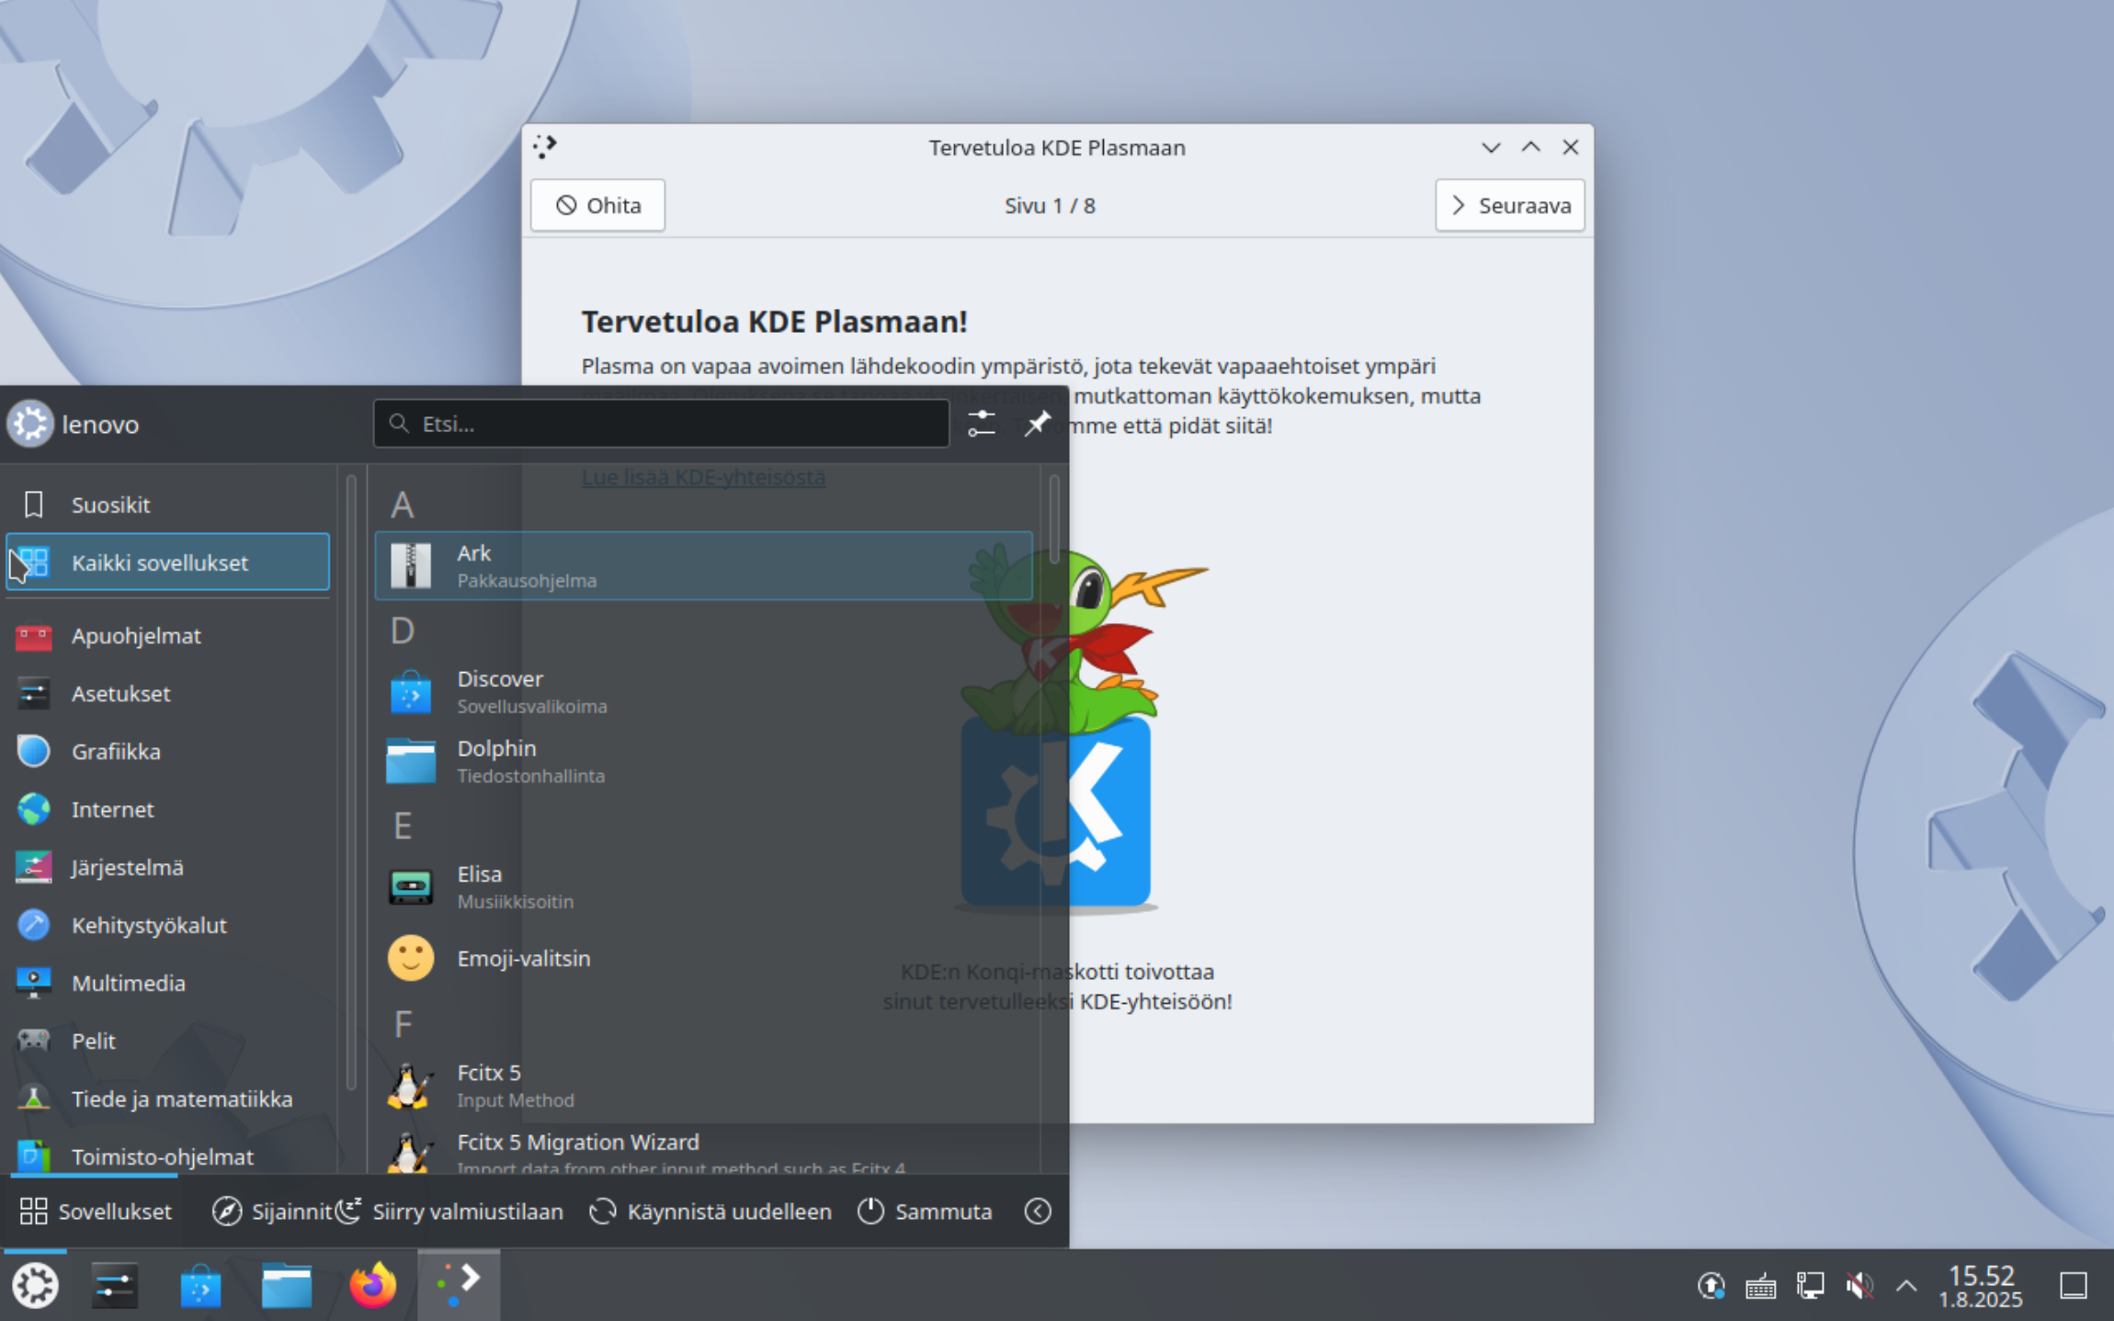
Task: Launch Fcitx 5 input method
Action: coord(703,1086)
